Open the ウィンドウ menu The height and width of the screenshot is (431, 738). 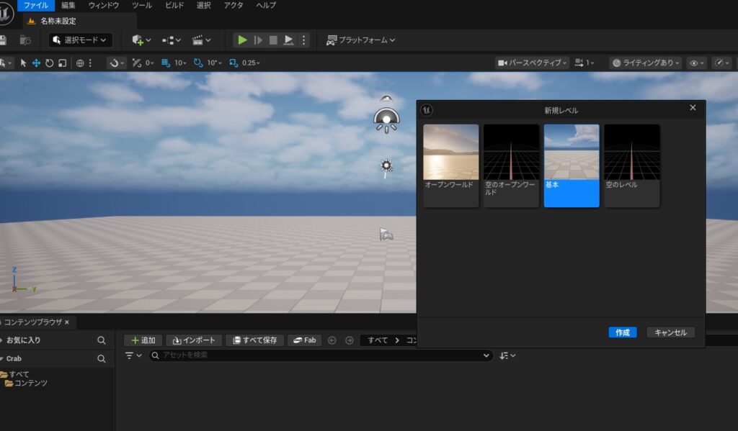click(103, 6)
